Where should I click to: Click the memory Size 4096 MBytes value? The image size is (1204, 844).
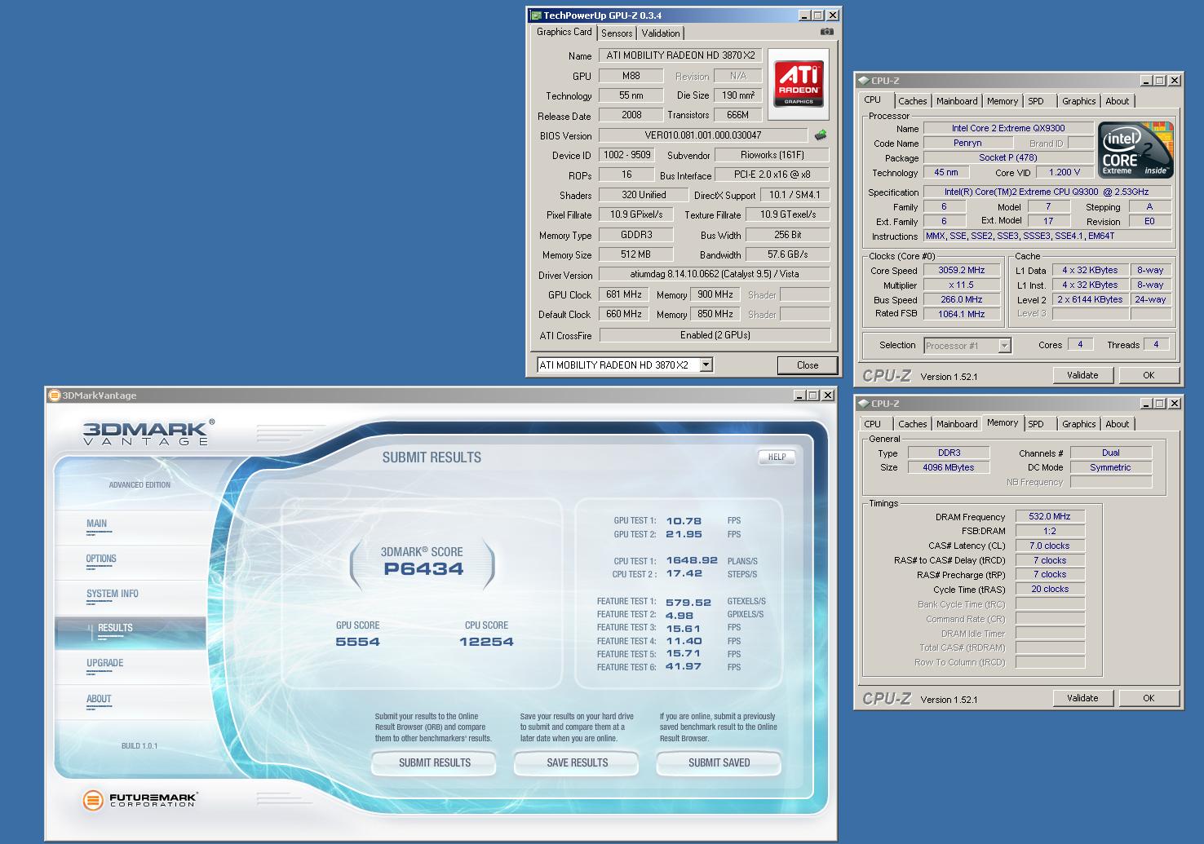pos(949,467)
